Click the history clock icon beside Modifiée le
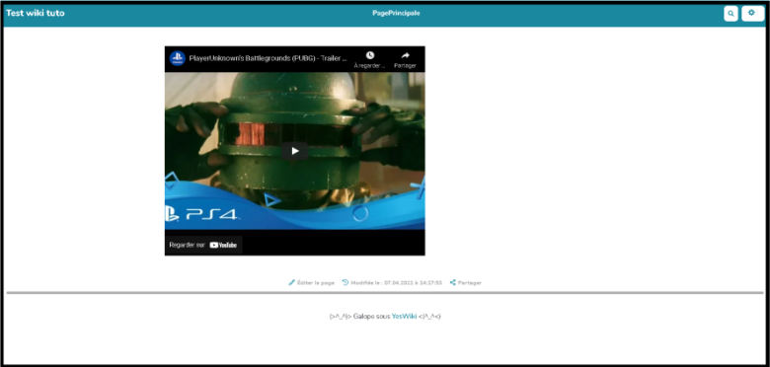 pyautogui.click(x=346, y=282)
